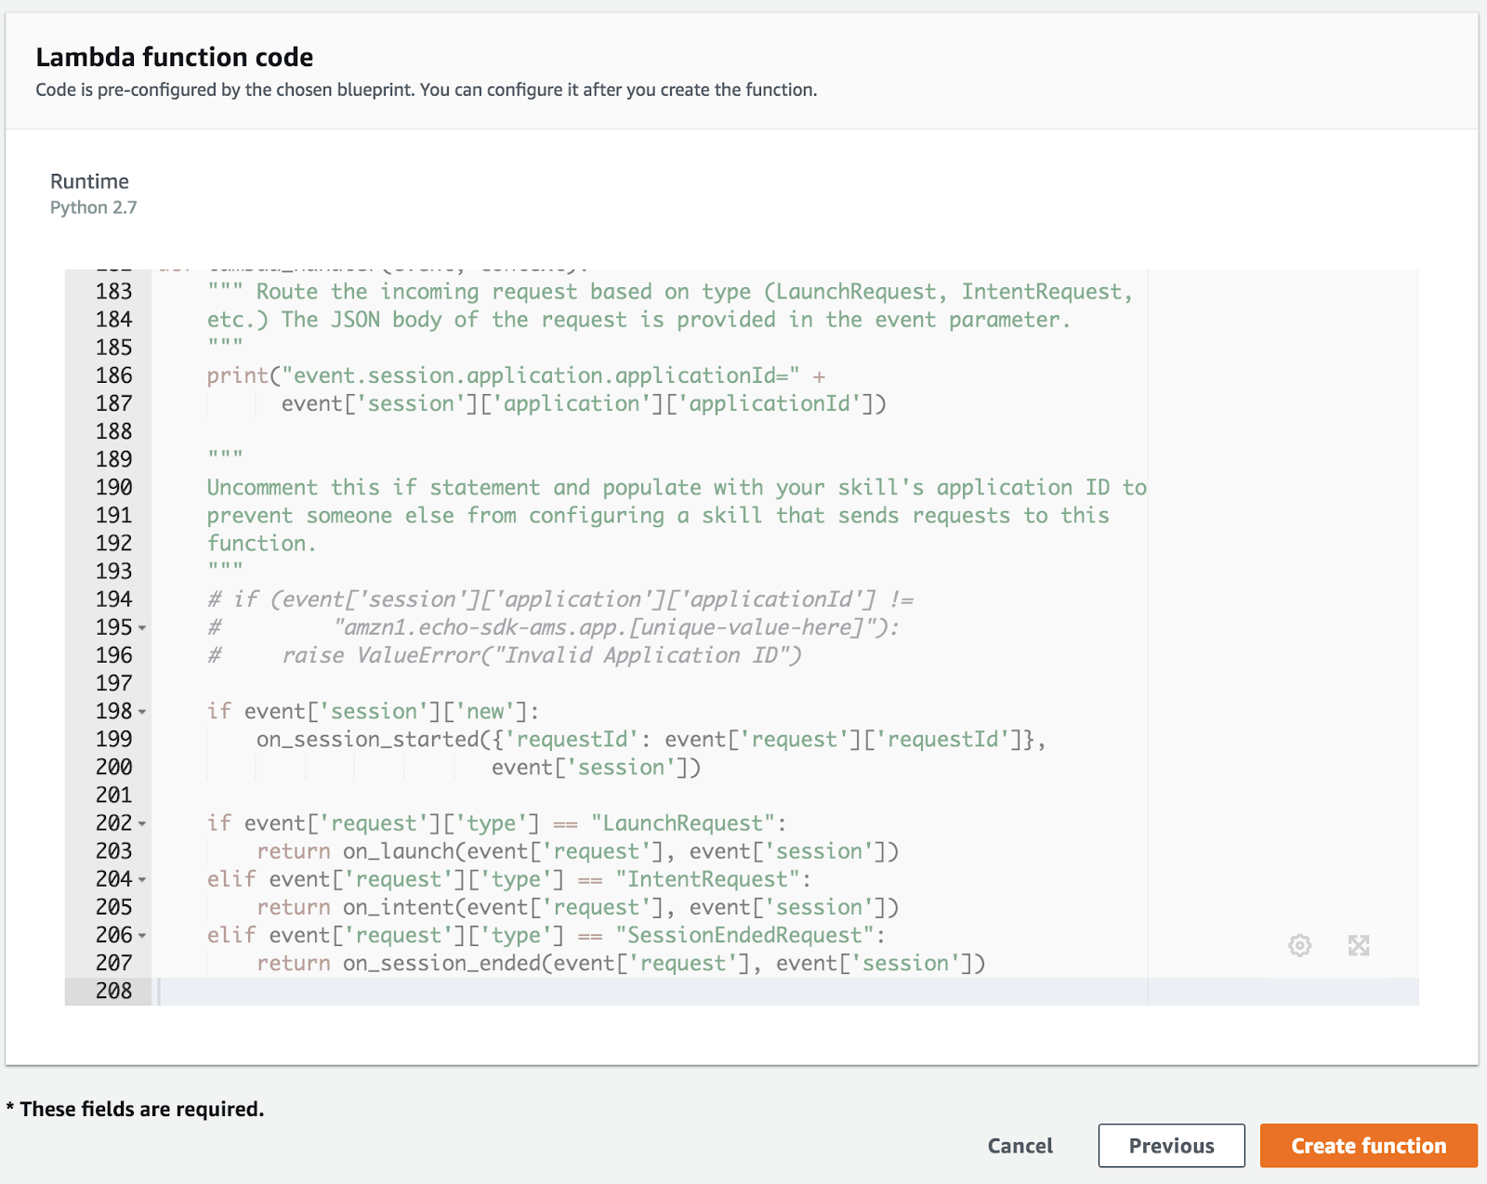The width and height of the screenshot is (1487, 1184).
Task: Click the Python 2.7 runtime label
Action: 94,207
